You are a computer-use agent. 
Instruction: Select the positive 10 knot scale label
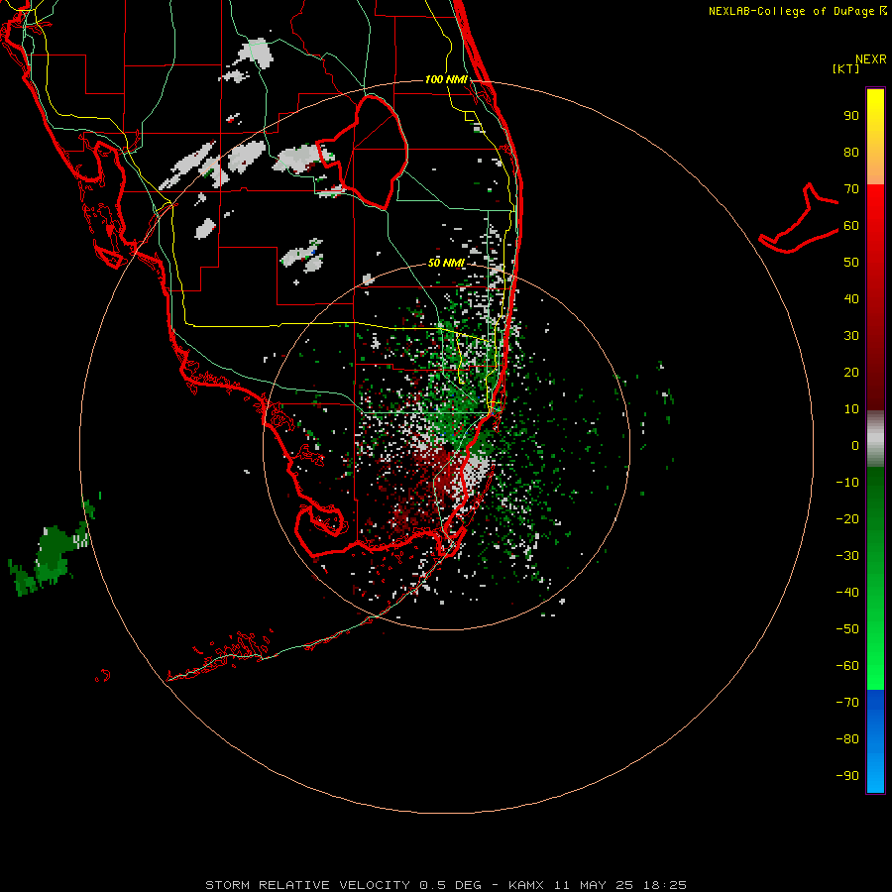[851, 409]
